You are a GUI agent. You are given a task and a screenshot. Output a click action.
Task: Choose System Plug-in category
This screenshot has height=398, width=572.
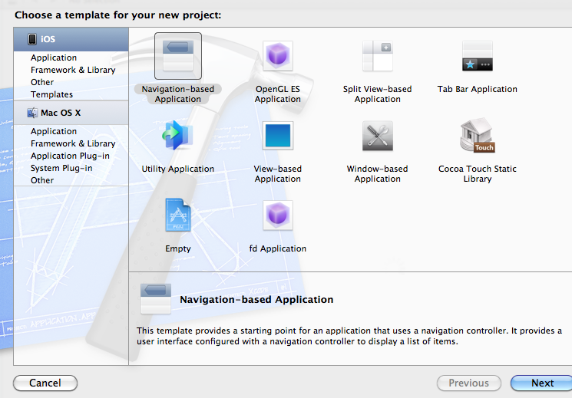point(61,168)
